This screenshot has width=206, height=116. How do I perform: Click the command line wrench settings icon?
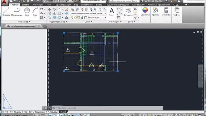point(49,108)
